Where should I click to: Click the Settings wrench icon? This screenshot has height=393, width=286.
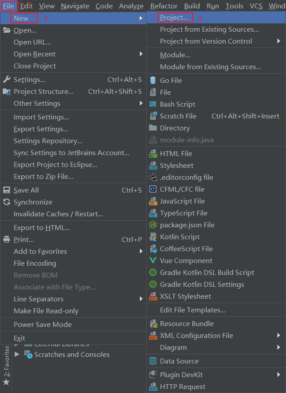click(7, 79)
